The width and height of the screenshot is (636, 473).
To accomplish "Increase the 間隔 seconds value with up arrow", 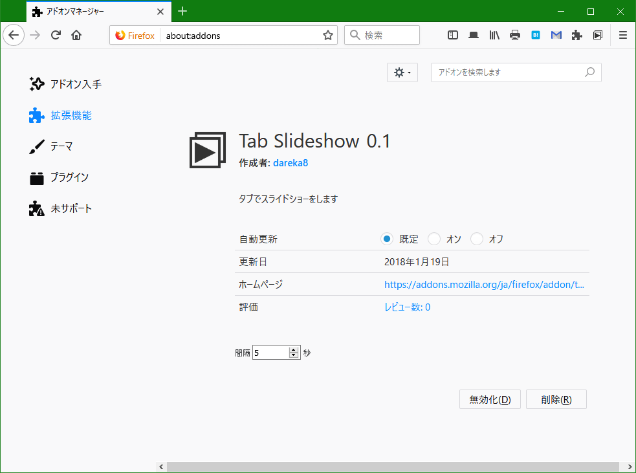I will 294,349.
